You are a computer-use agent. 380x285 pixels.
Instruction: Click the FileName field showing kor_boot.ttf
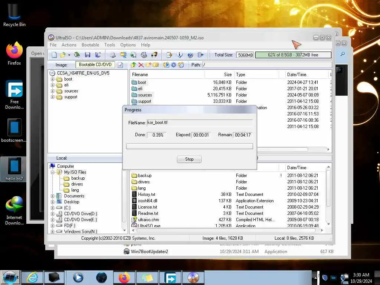coord(200,122)
